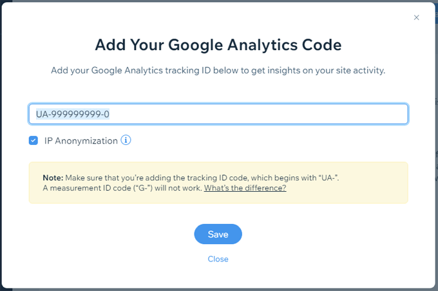Screen dimensions: 438x291
Task: Click the tracking ID description subtitle text
Action: point(218,70)
